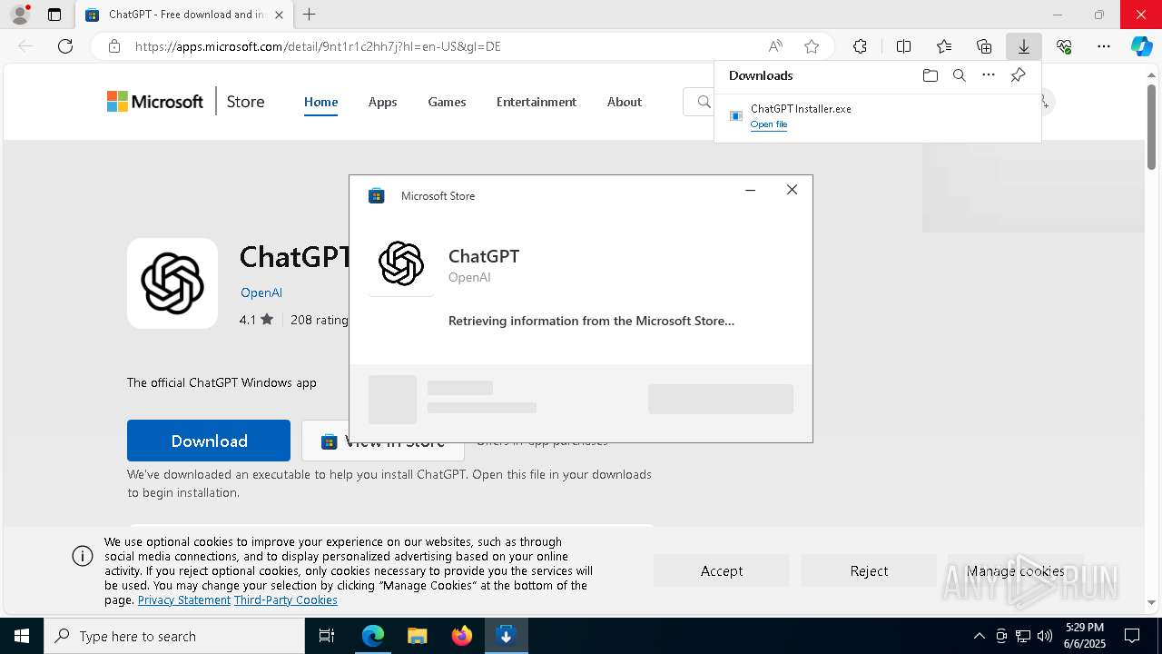Open the Entertainment nav item
1162x654 pixels.
(537, 102)
